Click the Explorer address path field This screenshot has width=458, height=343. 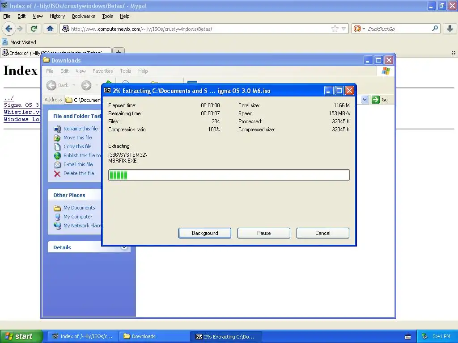tap(83, 100)
